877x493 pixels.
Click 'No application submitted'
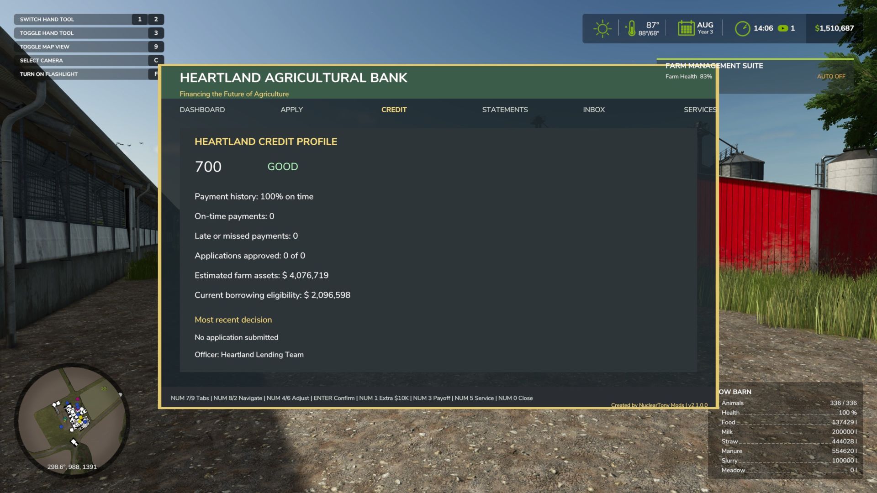click(x=236, y=337)
